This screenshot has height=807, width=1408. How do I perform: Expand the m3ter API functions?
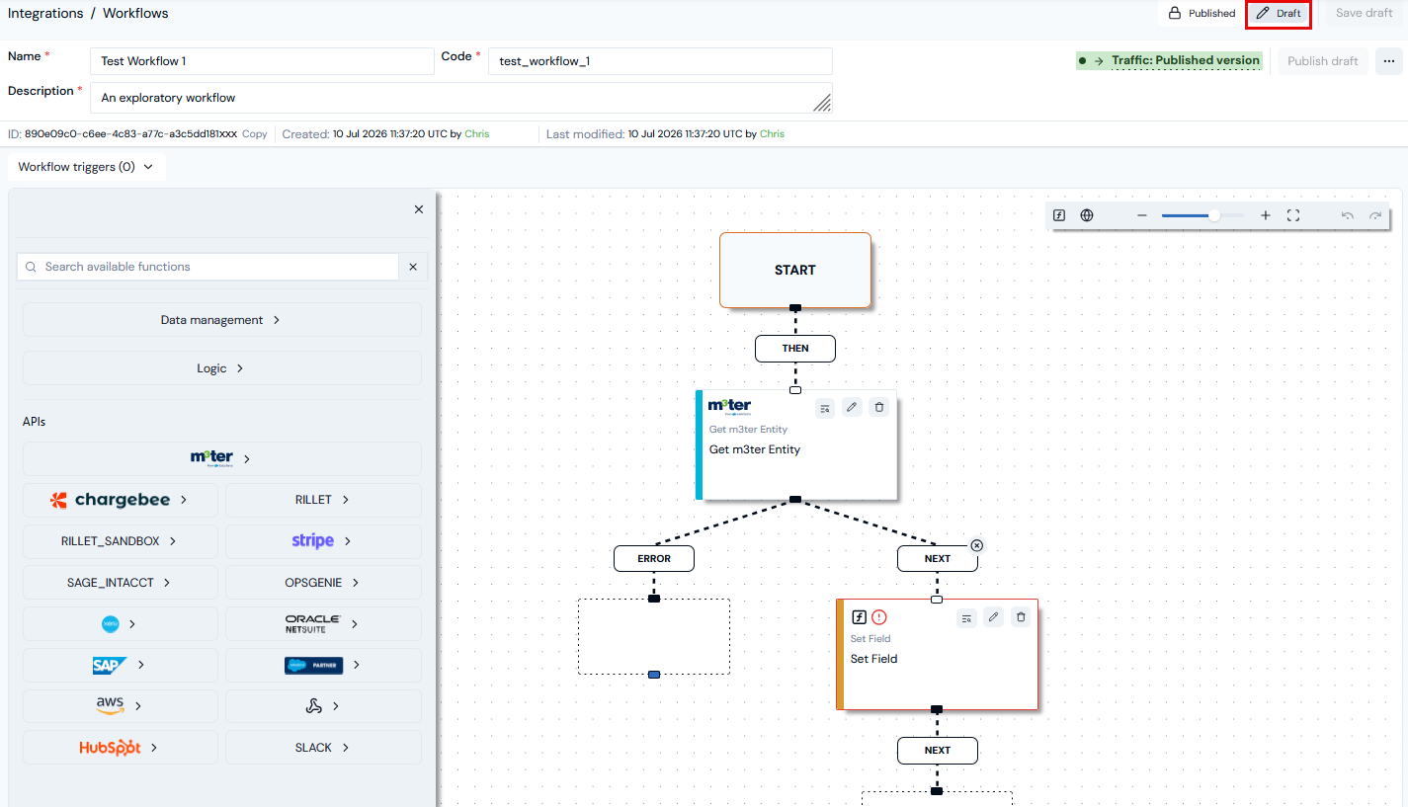pyautogui.click(x=221, y=458)
